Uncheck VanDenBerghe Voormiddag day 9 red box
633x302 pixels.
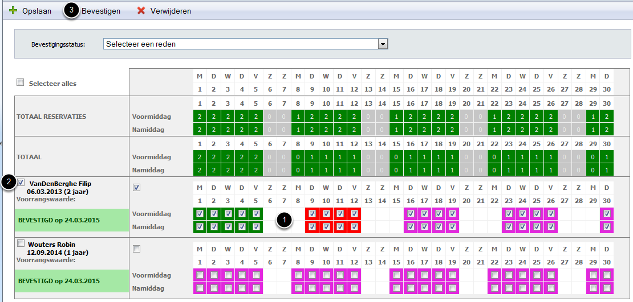click(x=312, y=214)
